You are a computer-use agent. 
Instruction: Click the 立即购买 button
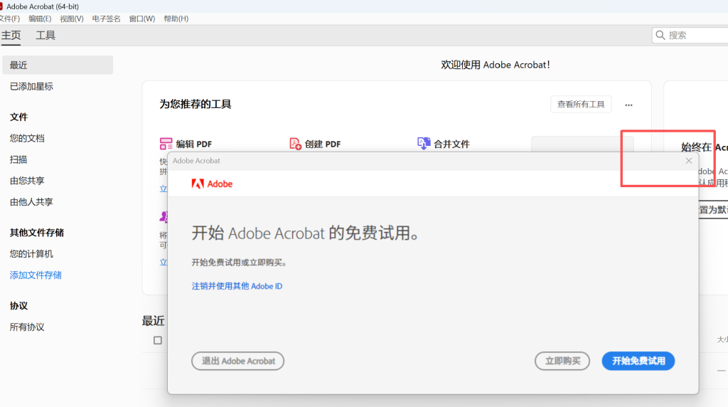click(562, 361)
